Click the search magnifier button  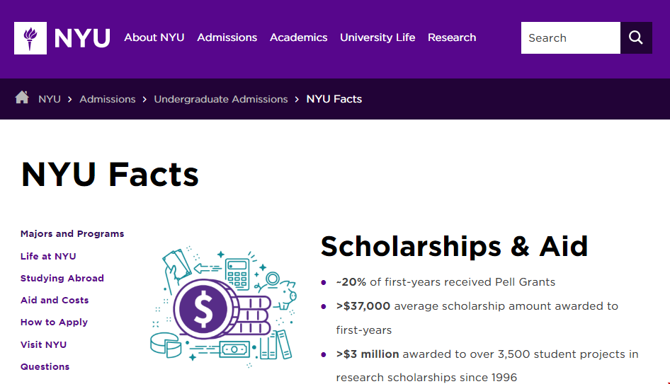(636, 38)
